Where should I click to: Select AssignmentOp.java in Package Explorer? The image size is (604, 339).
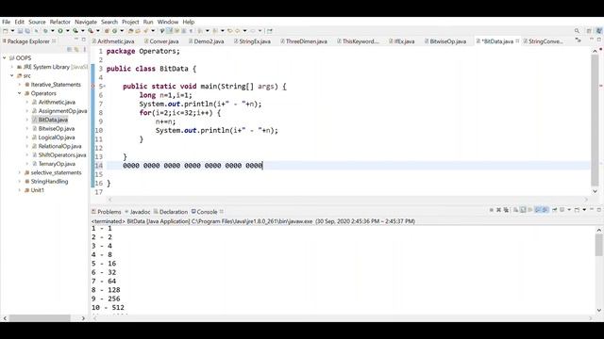coord(62,111)
